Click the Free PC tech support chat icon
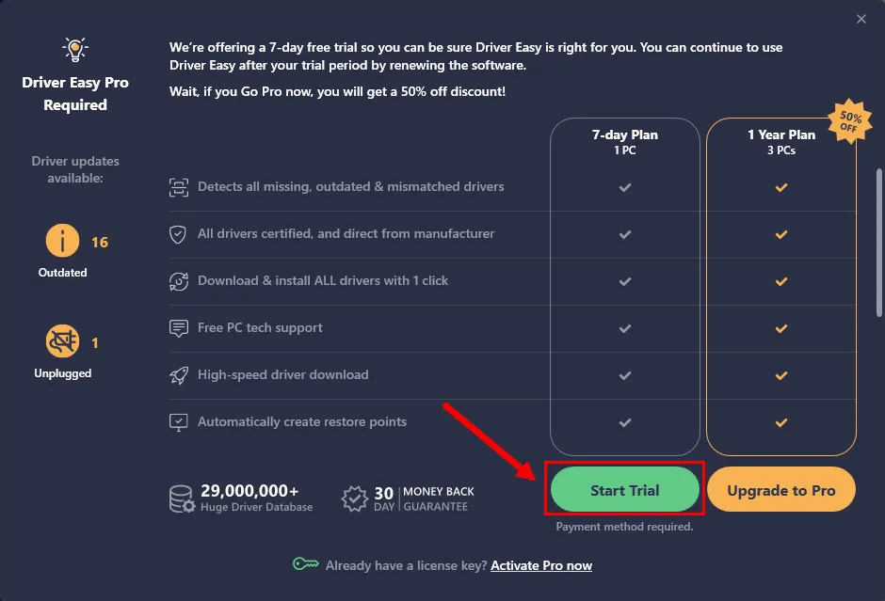Viewport: 885px width, 601px height. (x=178, y=328)
